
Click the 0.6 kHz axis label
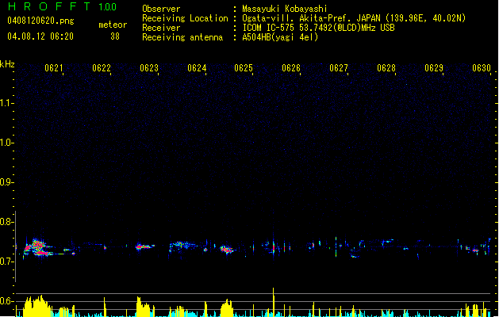[x=6, y=301]
